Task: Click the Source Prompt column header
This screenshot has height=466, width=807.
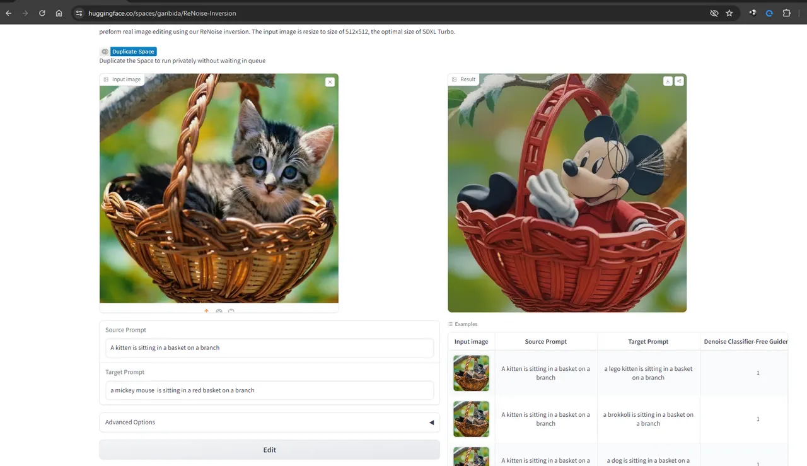Action: (546, 342)
